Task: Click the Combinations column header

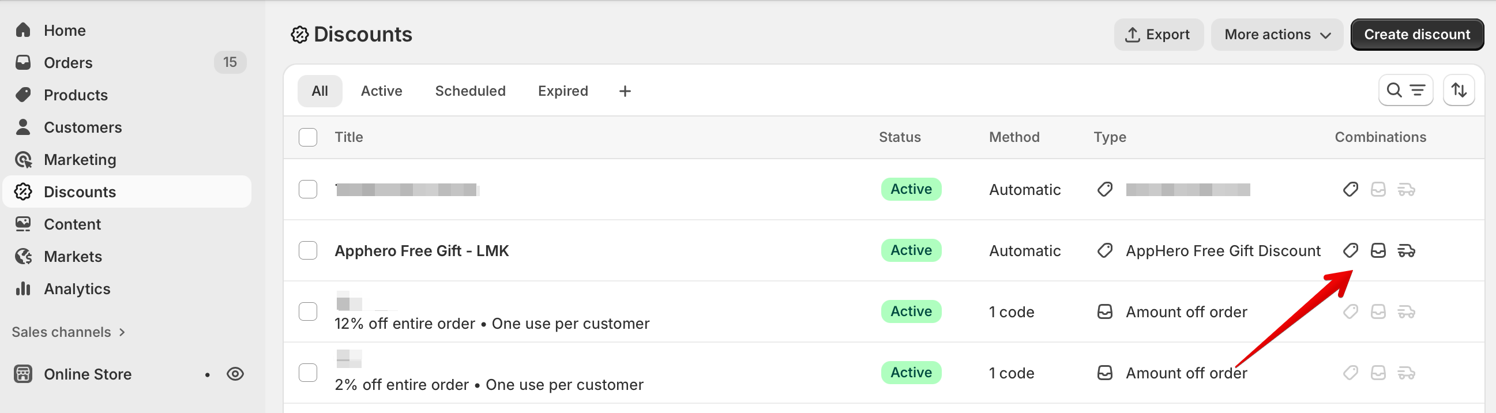Action: [1380, 137]
